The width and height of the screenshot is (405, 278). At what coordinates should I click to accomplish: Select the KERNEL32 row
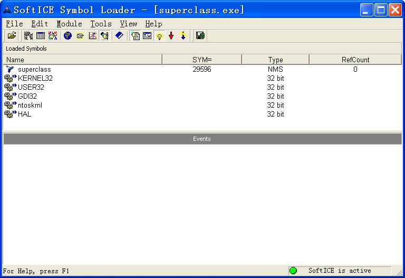tap(202, 78)
